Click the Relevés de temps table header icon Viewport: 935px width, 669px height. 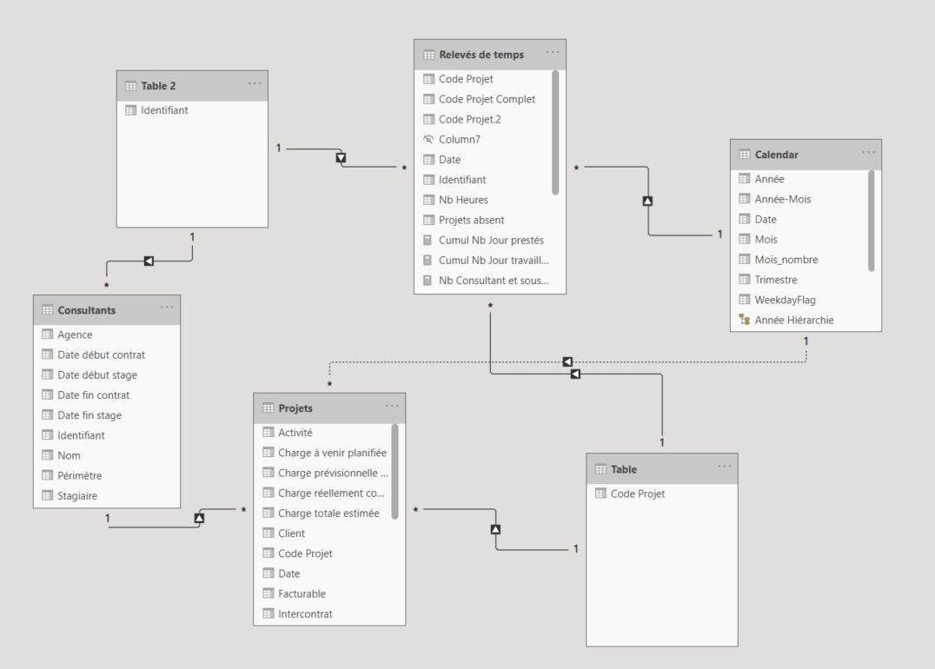click(428, 55)
